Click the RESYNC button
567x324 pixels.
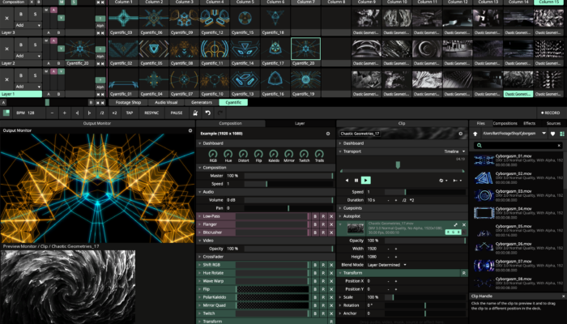[151, 113]
